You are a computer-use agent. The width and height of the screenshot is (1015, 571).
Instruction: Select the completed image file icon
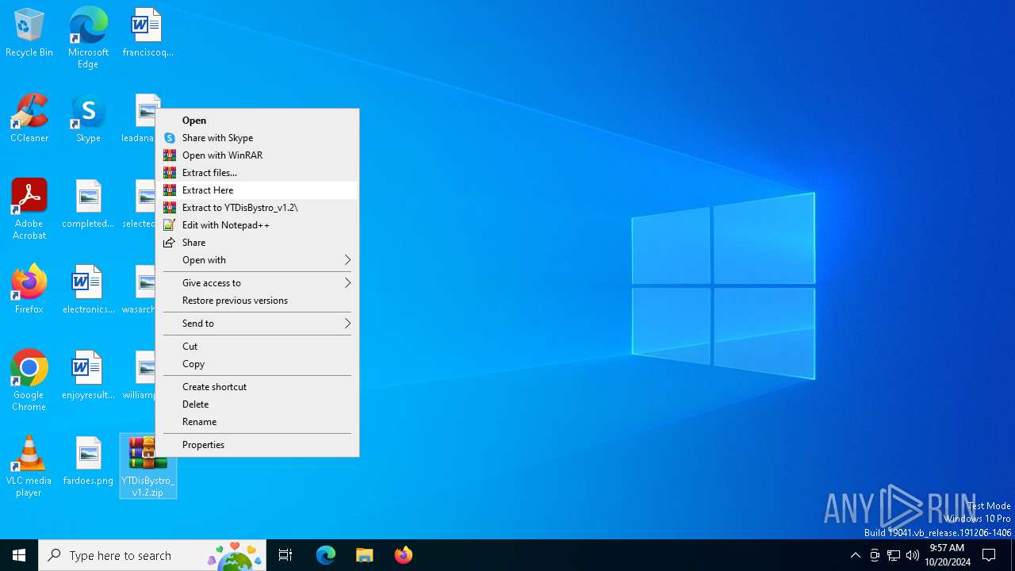click(x=88, y=205)
